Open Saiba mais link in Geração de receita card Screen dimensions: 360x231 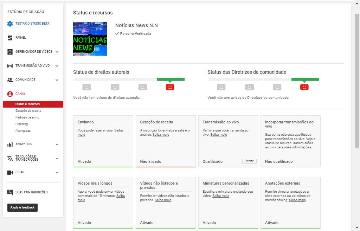(x=161, y=135)
